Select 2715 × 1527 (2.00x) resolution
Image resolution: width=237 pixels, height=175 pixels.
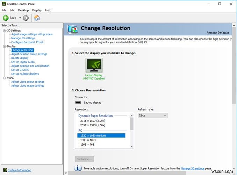click(x=93, y=121)
